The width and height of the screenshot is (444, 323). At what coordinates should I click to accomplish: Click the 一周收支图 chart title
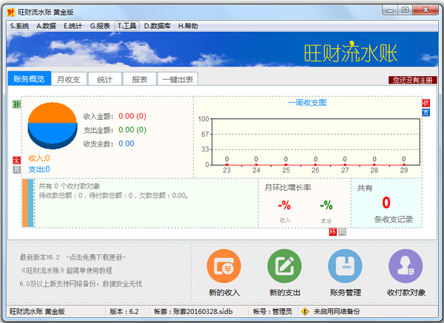pyautogui.click(x=307, y=103)
